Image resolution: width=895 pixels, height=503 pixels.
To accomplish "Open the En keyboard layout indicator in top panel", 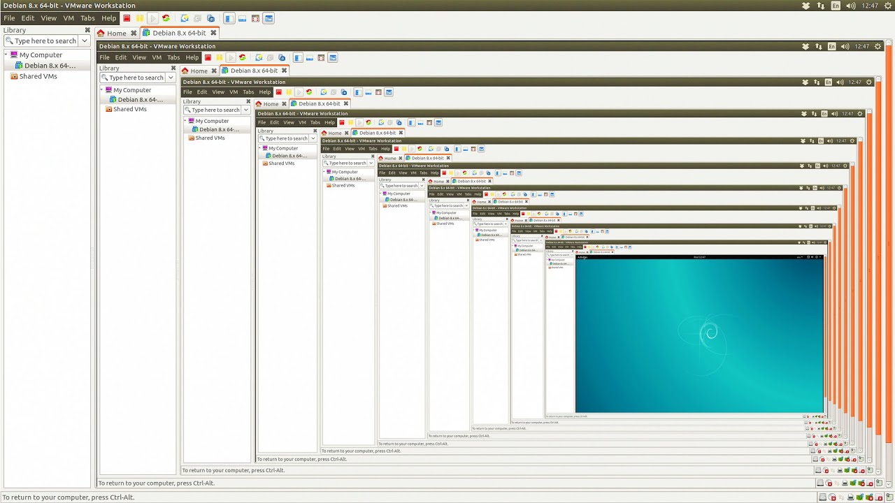I will pyautogui.click(x=836, y=6).
